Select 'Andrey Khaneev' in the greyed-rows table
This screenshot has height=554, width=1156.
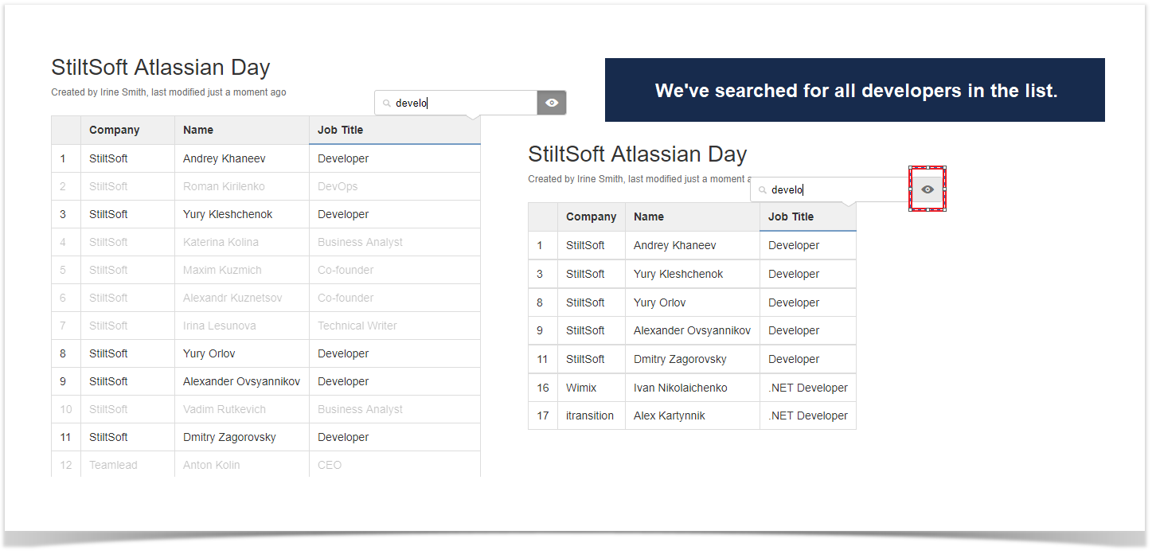point(242,158)
